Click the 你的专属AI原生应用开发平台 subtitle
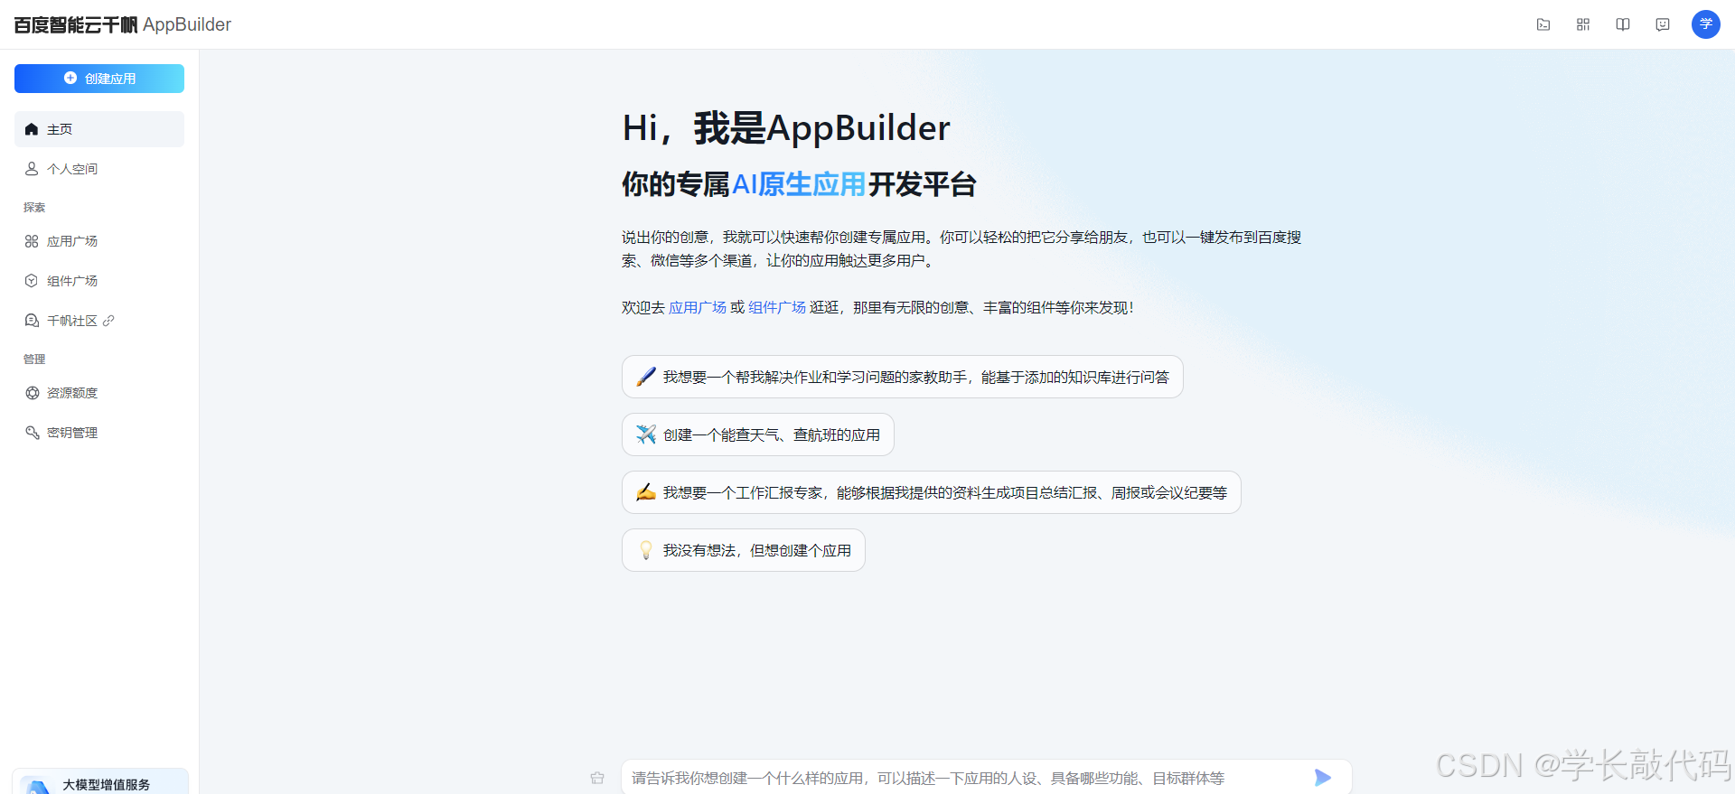Screen dimensions: 1735x794 point(800,184)
